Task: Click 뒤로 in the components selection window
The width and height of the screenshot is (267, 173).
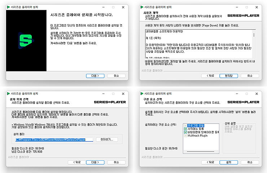Action: click(210, 162)
